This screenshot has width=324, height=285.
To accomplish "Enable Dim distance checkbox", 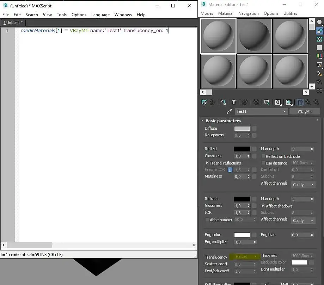I will click(263, 163).
